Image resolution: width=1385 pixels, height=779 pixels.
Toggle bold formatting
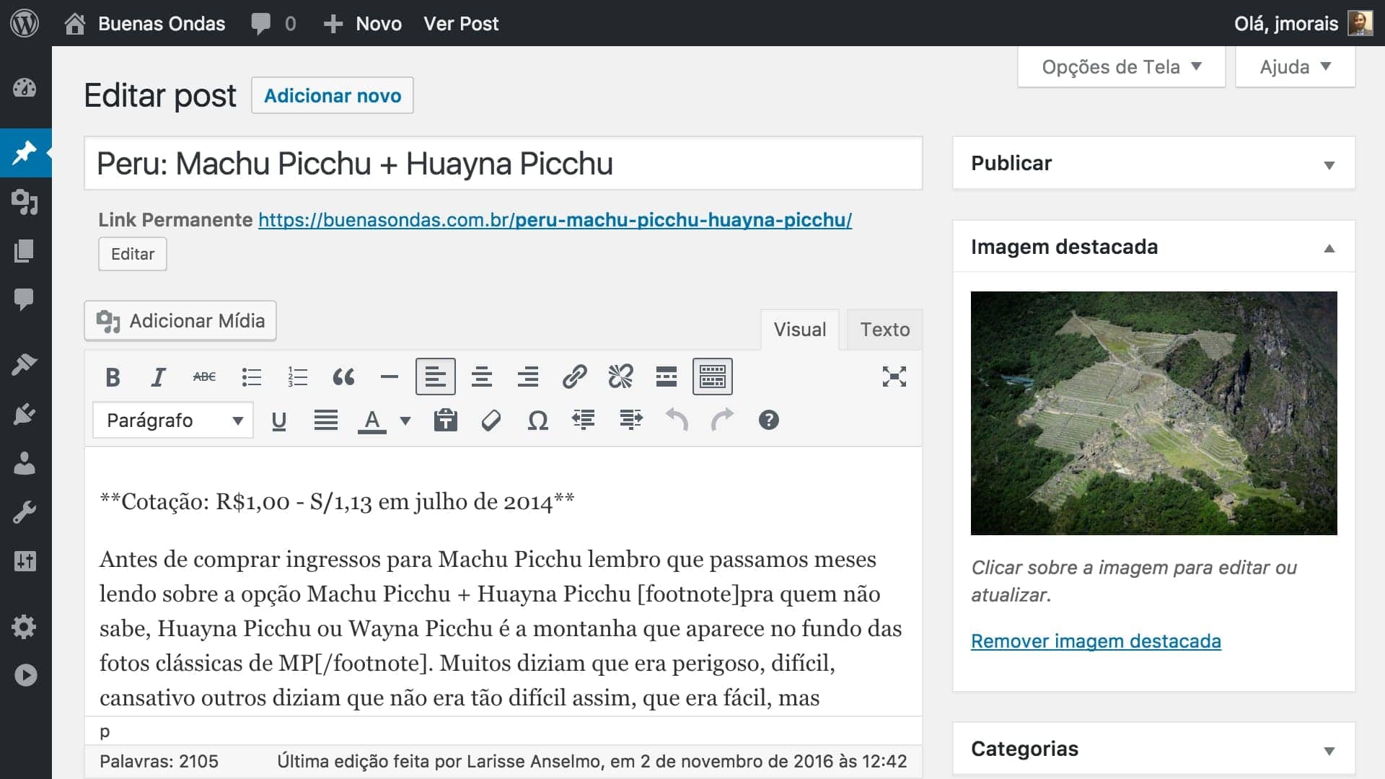113,377
